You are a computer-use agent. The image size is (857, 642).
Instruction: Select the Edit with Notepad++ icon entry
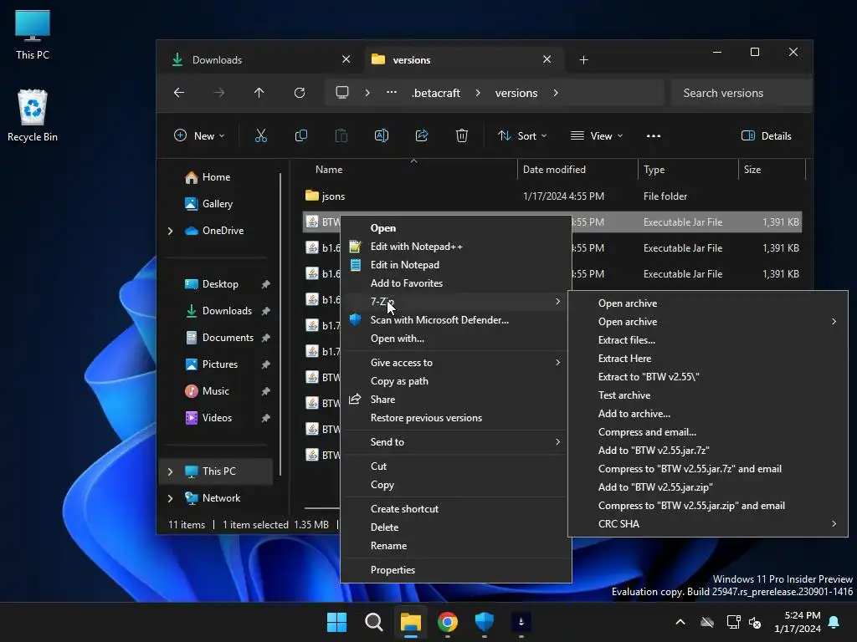point(355,247)
